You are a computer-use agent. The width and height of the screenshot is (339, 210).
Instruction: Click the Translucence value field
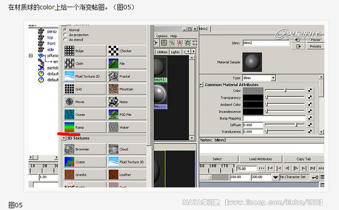(x=253, y=132)
